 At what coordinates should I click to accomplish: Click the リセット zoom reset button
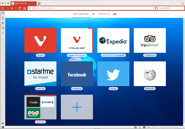155,127
